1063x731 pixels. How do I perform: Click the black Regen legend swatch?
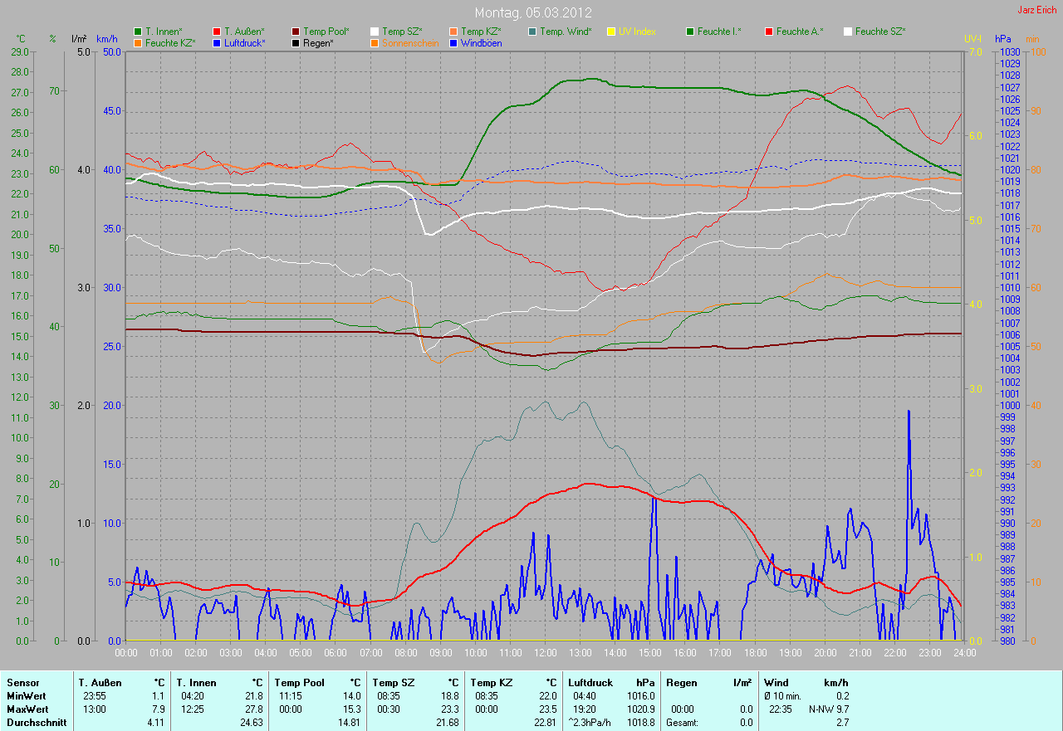(296, 42)
